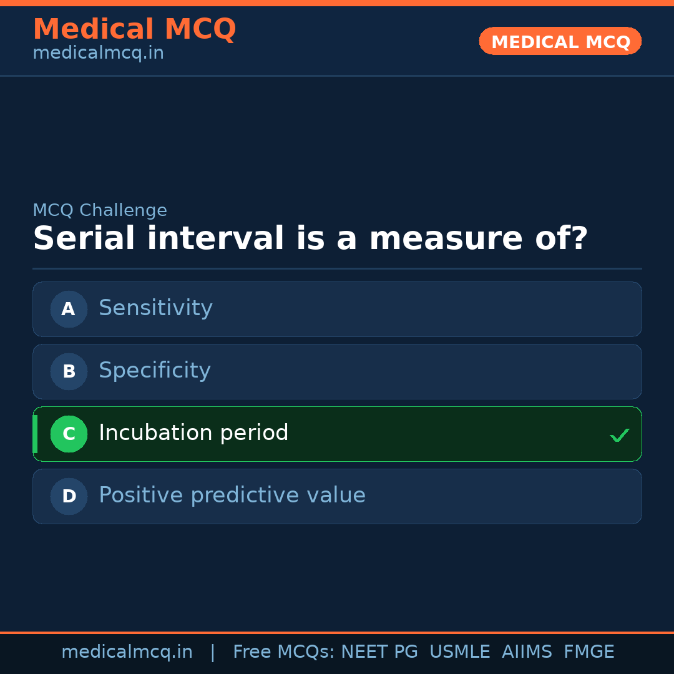Click the orange MEDICAL MCQ badge
Screen dimensions: 674x674
[560, 41]
